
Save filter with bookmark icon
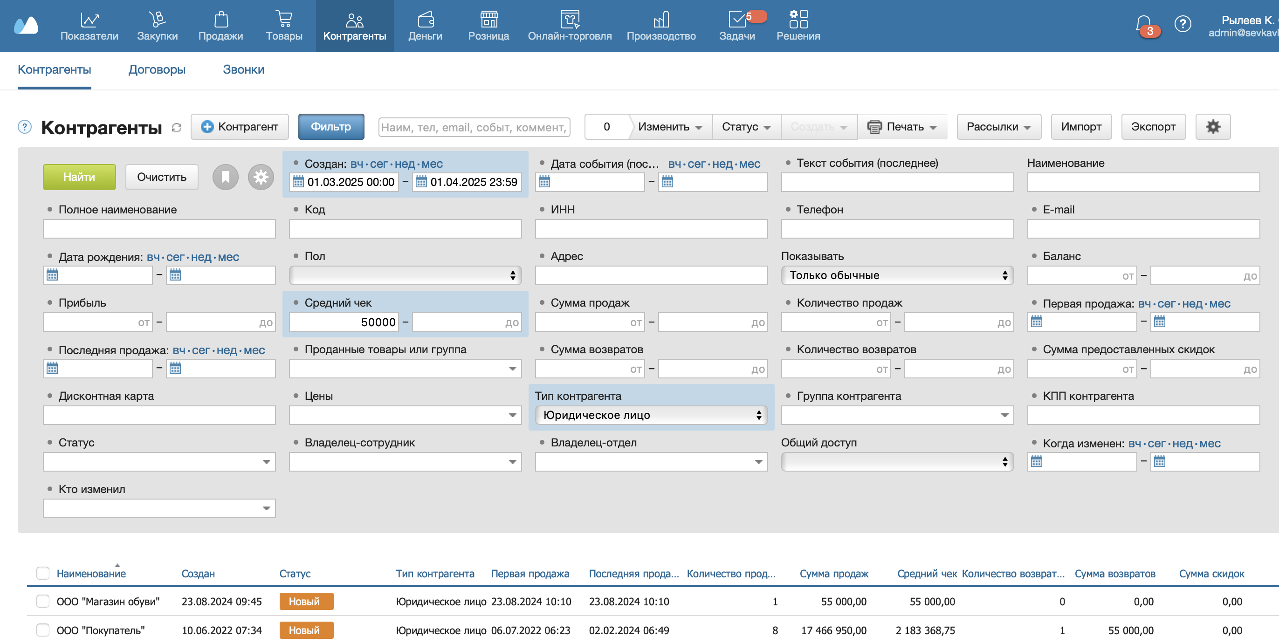tap(226, 177)
